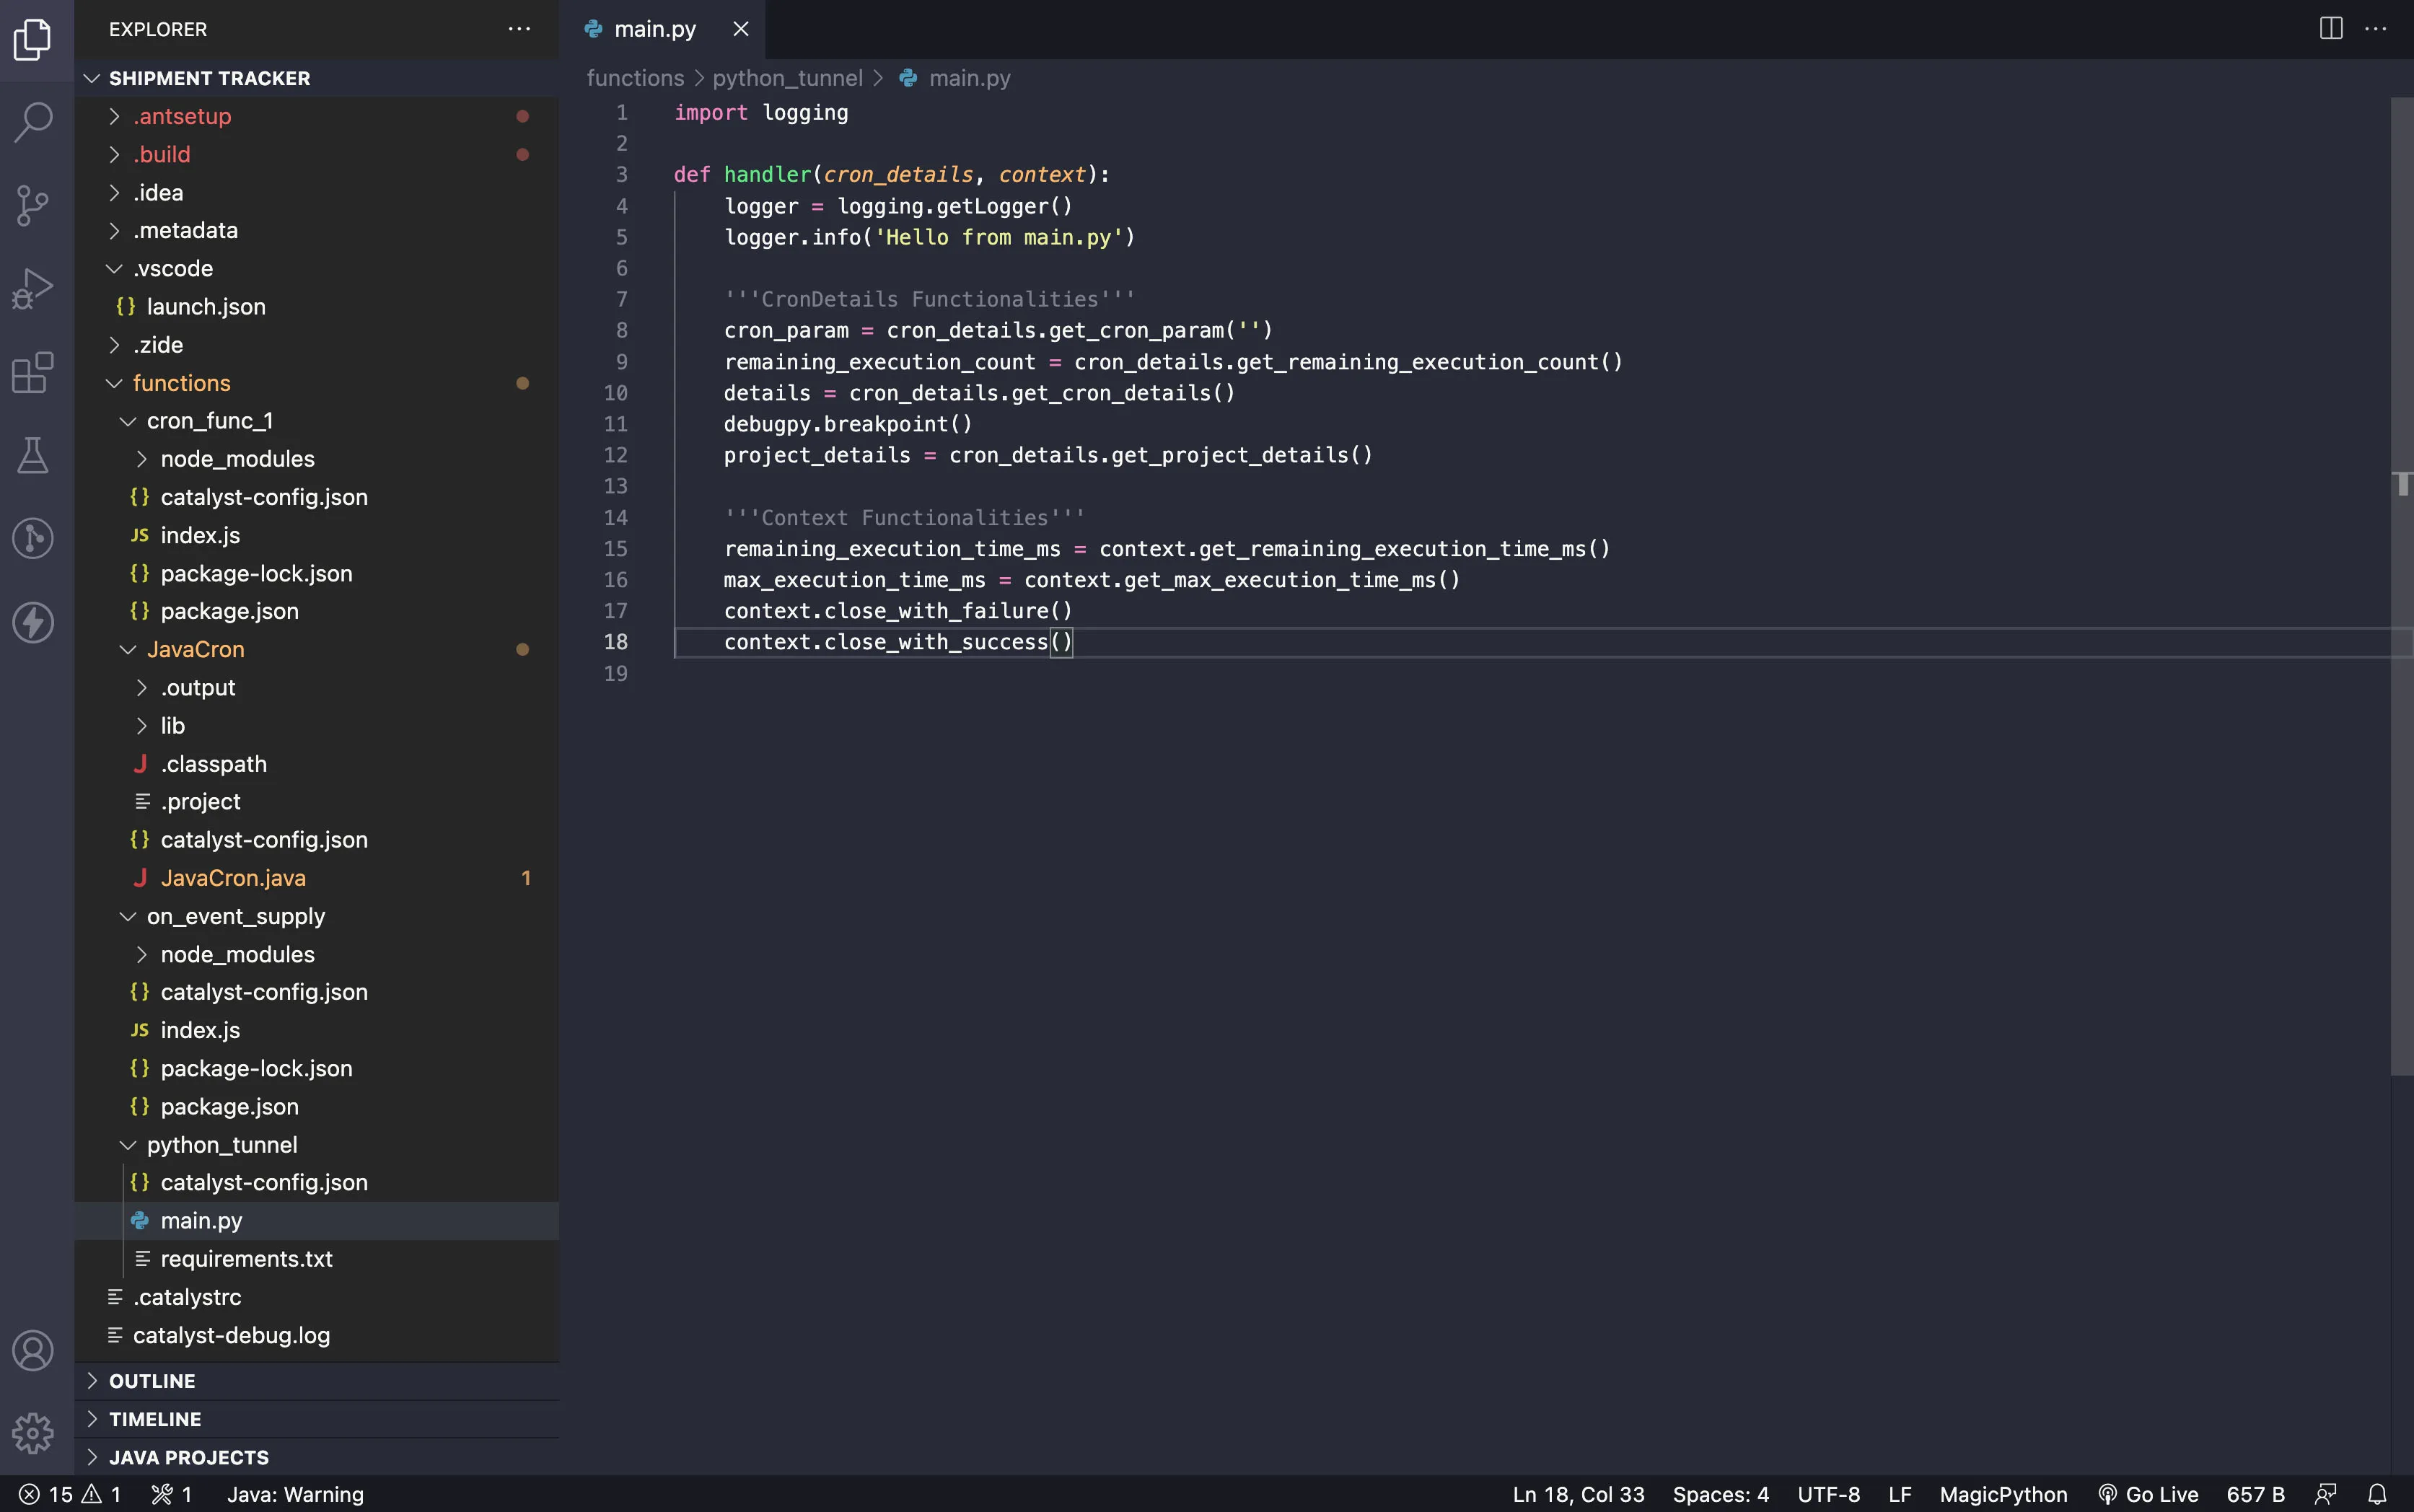Expand the .output folder
Image resolution: width=2414 pixels, height=1512 pixels.
[316, 687]
